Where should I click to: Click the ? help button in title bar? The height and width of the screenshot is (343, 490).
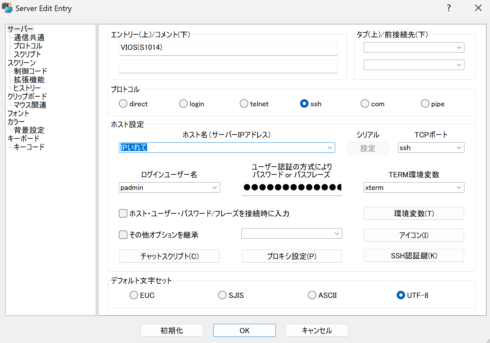click(449, 8)
